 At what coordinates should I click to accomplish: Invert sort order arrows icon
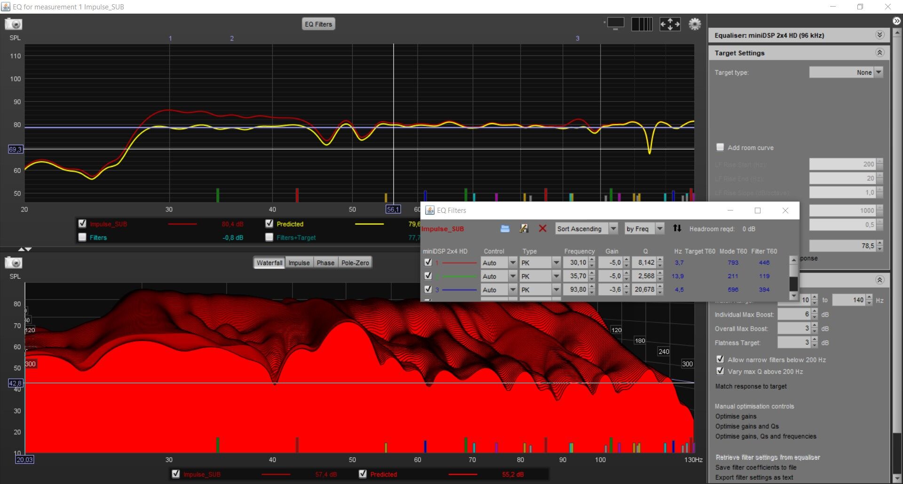(677, 228)
